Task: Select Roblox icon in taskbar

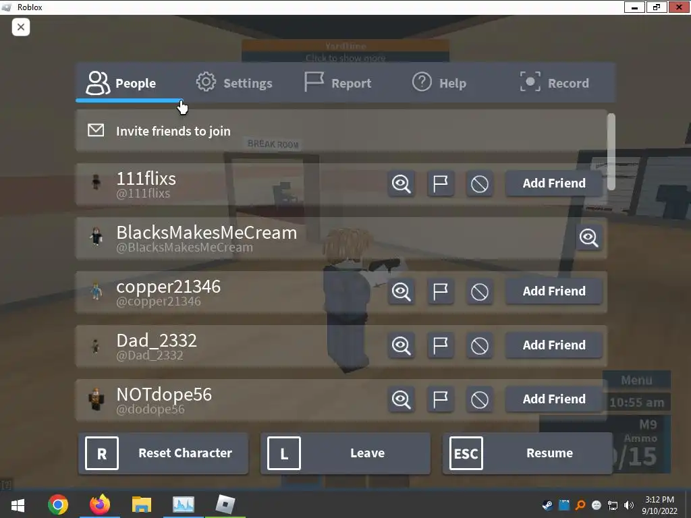Action: tap(225, 505)
